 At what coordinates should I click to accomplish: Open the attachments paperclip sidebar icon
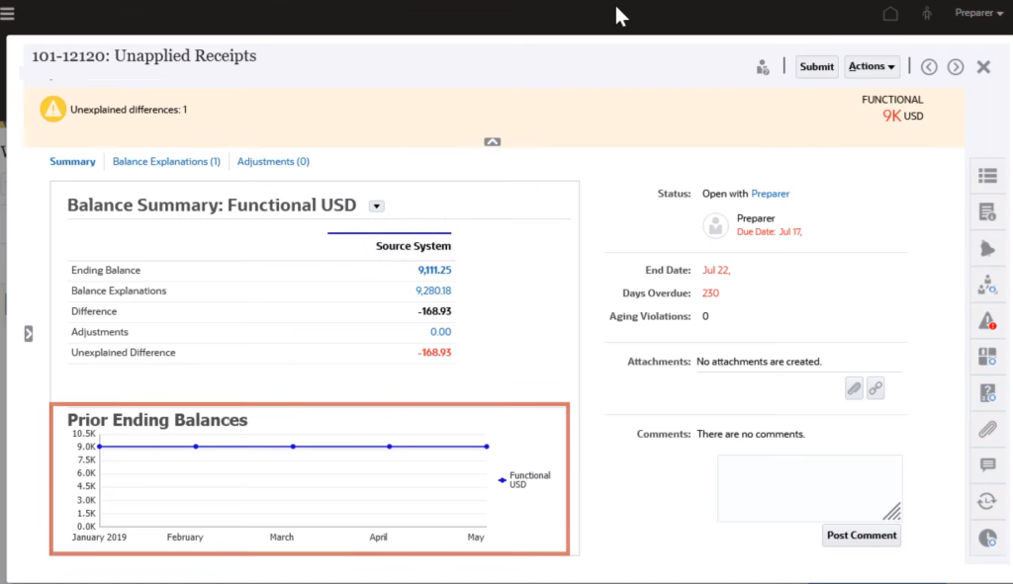click(986, 429)
